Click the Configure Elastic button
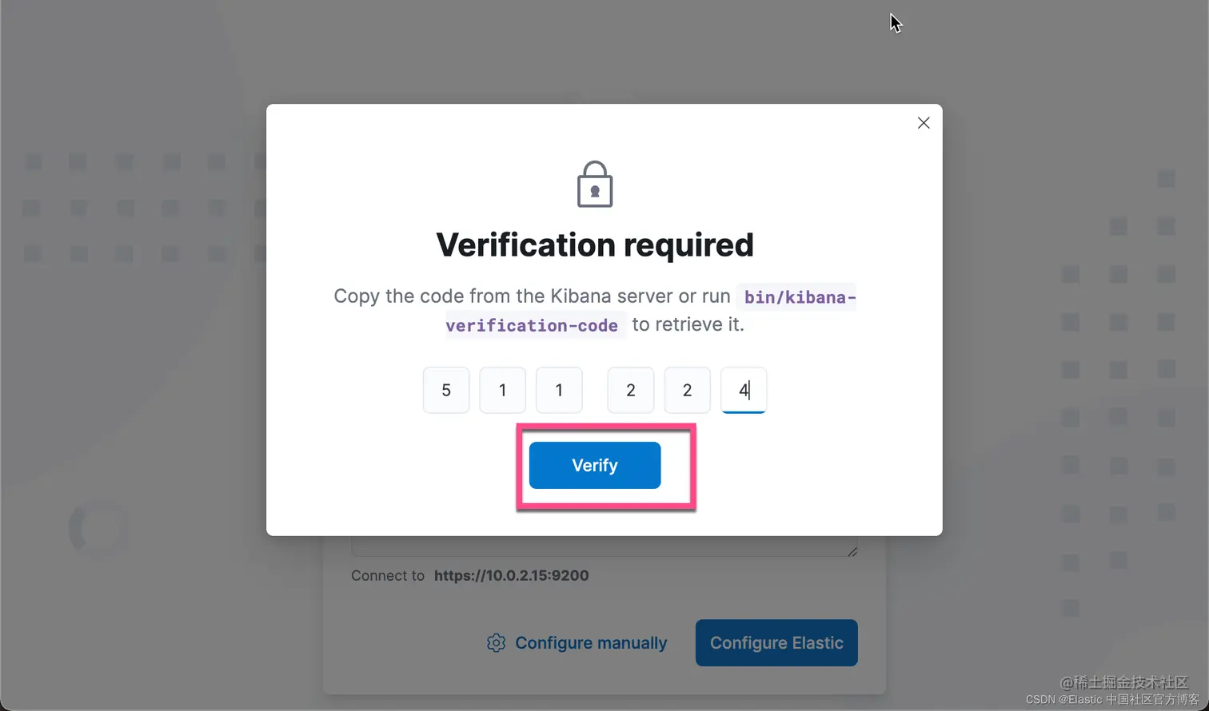The image size is (1209, 711). (776, 643)
